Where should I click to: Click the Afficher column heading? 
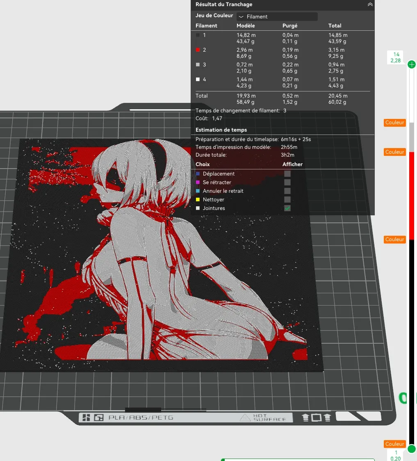(292, 164)
